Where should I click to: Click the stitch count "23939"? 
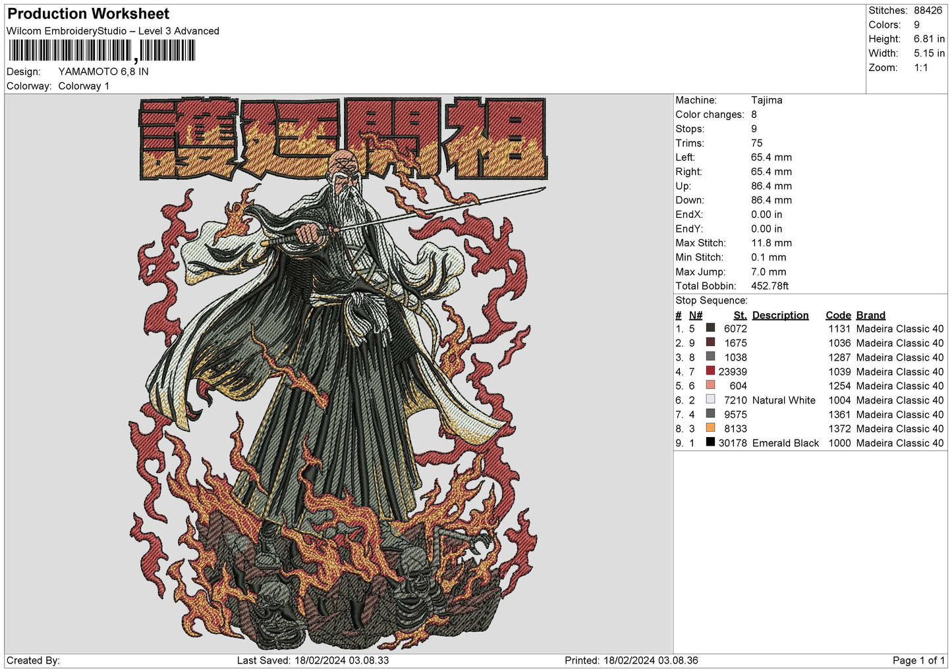pos(733,372)
